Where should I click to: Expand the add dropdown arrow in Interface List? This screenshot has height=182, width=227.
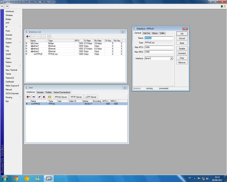tap(29, 36)
